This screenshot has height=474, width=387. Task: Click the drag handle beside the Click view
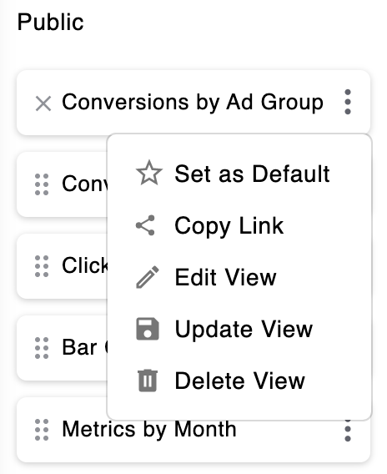[x=42, y=266]
